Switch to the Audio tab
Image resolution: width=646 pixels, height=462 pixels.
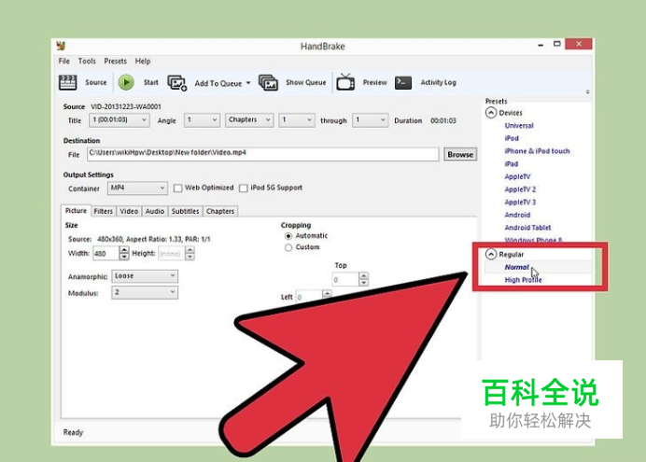155,211
